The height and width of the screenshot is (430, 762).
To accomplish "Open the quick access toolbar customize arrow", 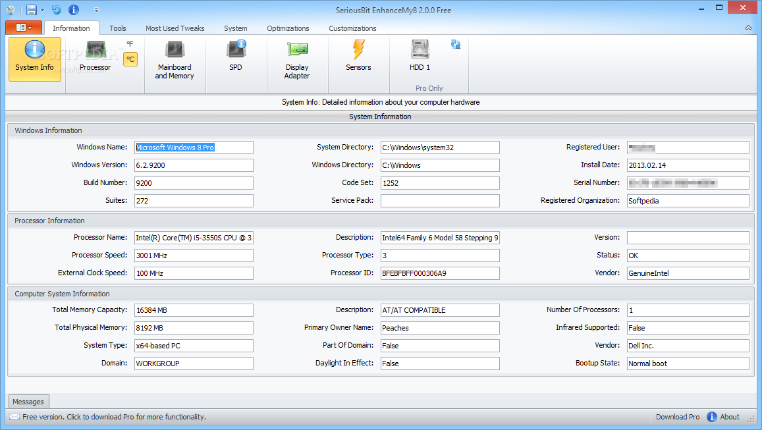I will [96, 10].
